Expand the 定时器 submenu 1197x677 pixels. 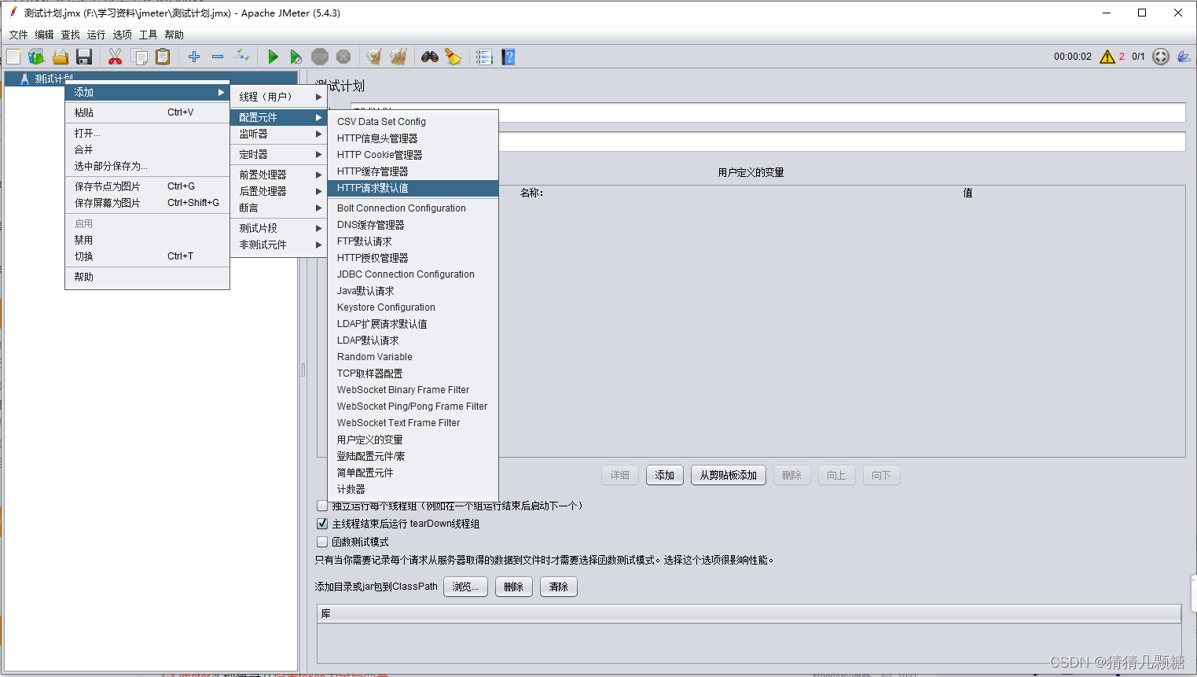pos(280,155)
